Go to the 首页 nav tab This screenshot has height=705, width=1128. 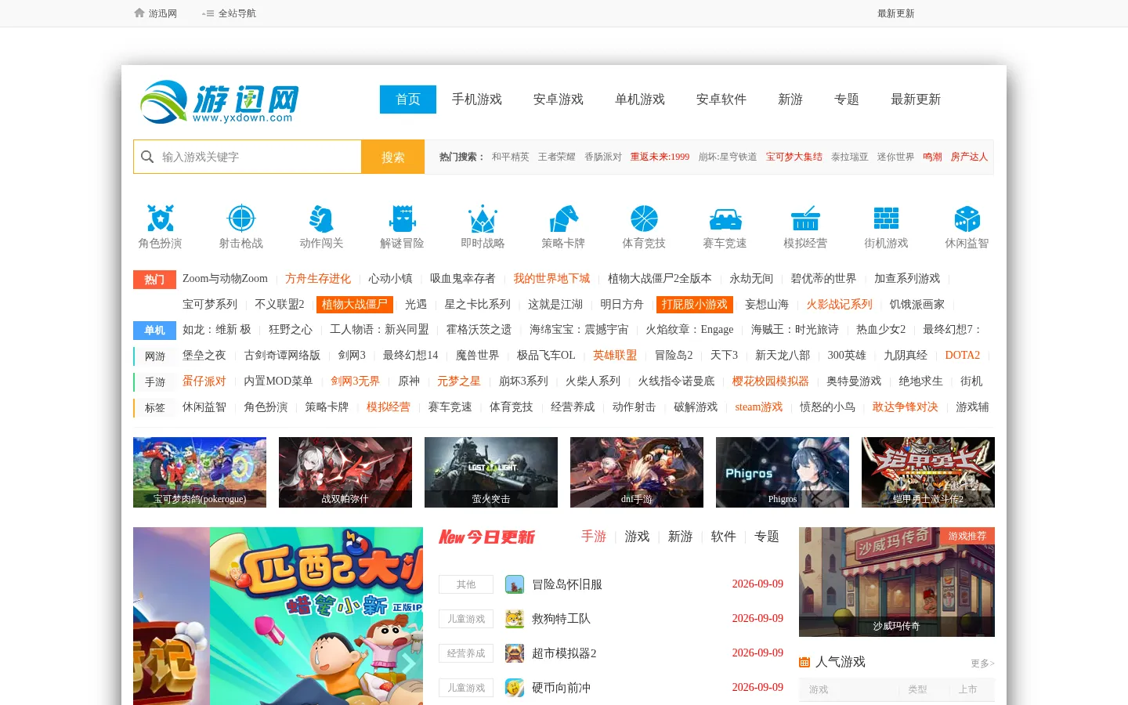408,99
